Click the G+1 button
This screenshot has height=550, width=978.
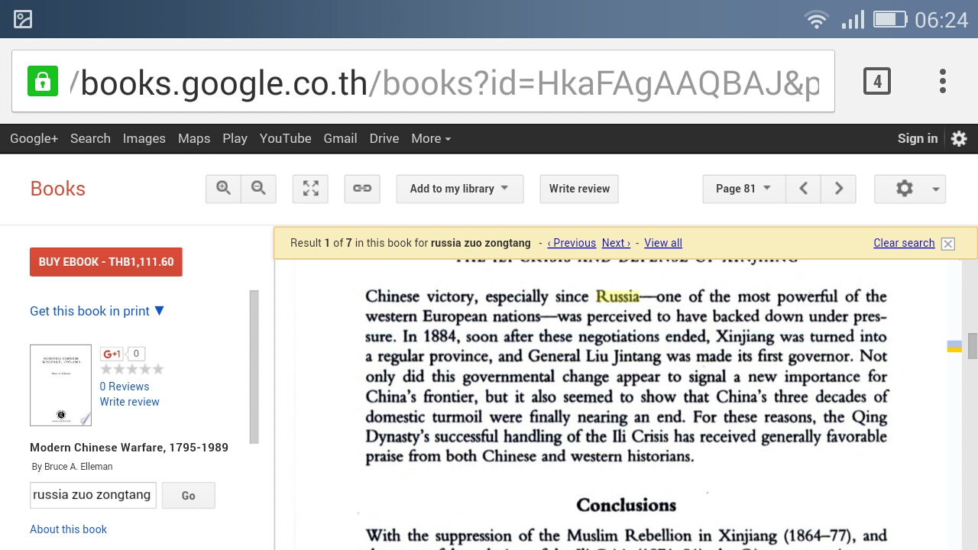point(112,354)
